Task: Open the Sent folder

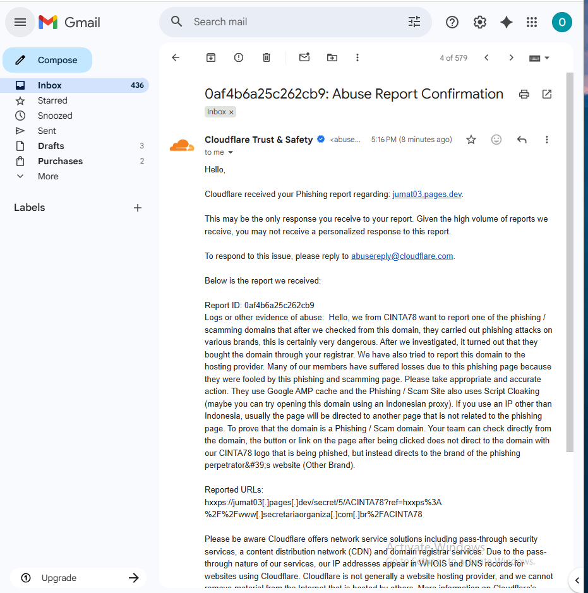Action: point(76,131)
